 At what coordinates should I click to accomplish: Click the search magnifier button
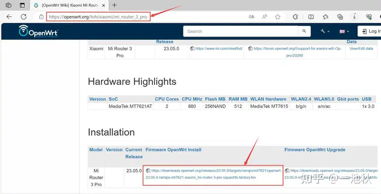304,31
